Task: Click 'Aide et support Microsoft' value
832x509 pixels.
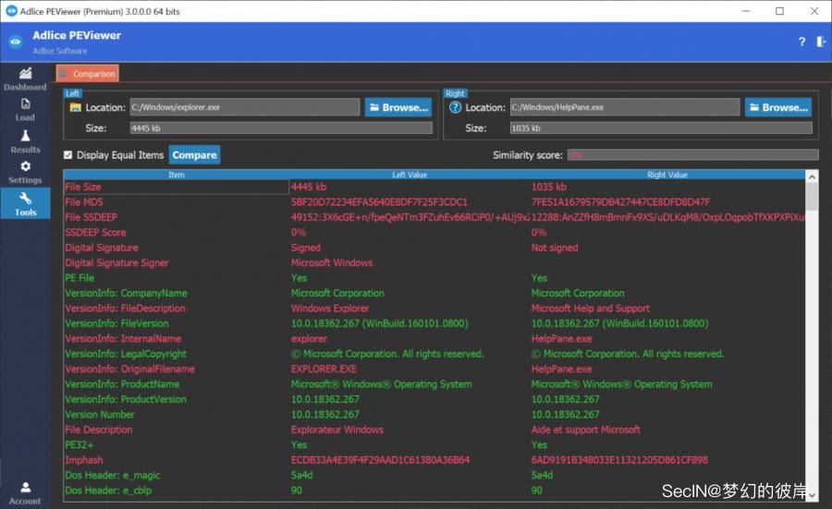Action: (x=586, y=430)
